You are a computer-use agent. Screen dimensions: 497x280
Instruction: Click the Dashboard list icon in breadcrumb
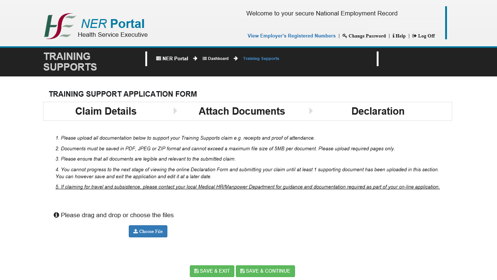pyautogui.click(x=205, y=58)
